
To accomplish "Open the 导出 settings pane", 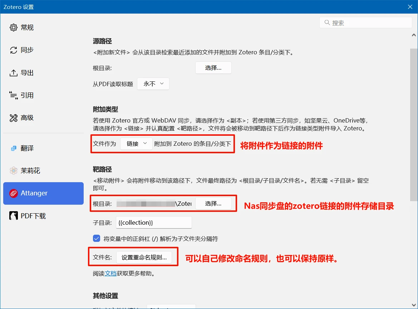I will click(44, 73).
